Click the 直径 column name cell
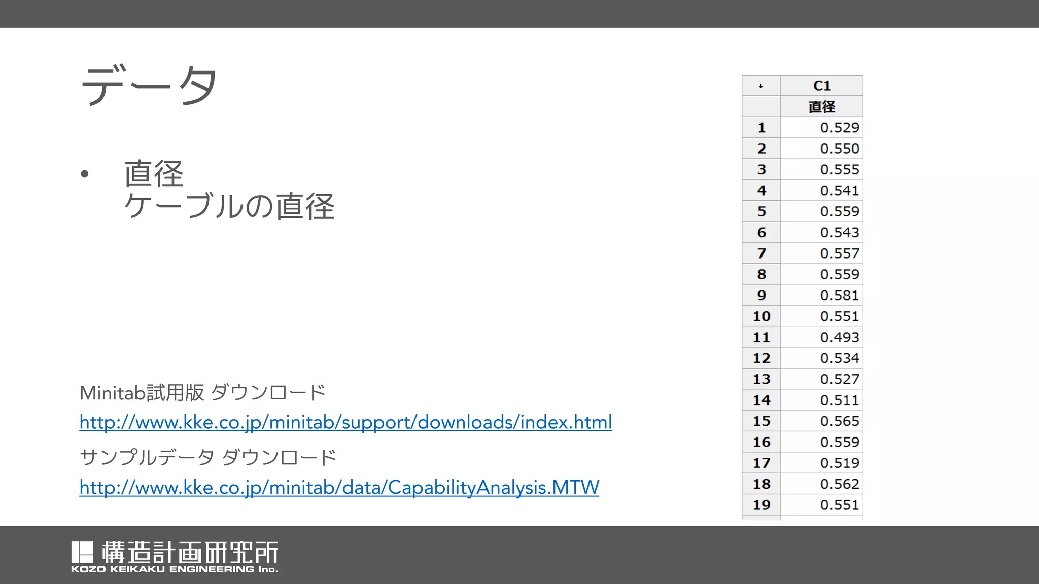The height and width of the screenshot is (584, 1039). 821,106
